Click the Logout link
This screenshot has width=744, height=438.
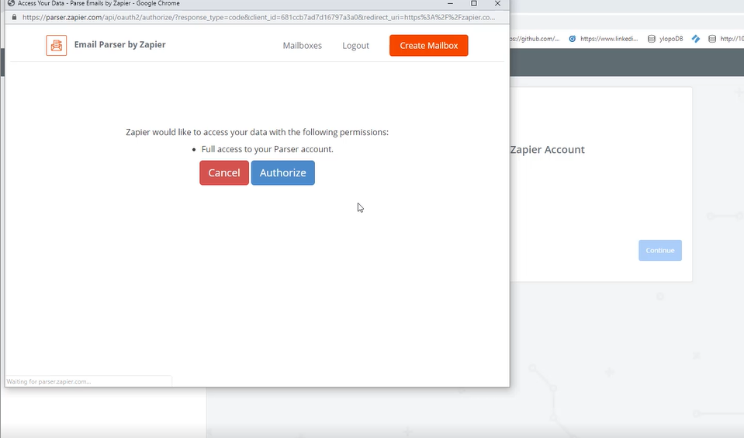click(355, 46)
